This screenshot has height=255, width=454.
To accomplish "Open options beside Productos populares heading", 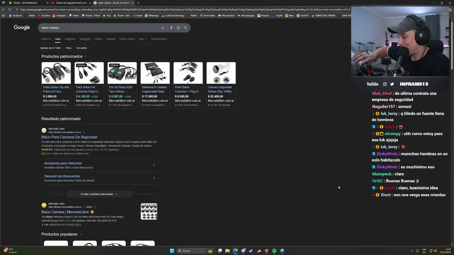I will [81, 234].
